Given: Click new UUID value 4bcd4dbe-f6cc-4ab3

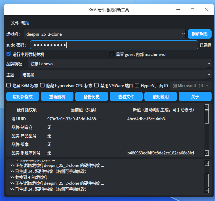Looking at the screenshot, I should pyautogui.click(x=149, y=119).
